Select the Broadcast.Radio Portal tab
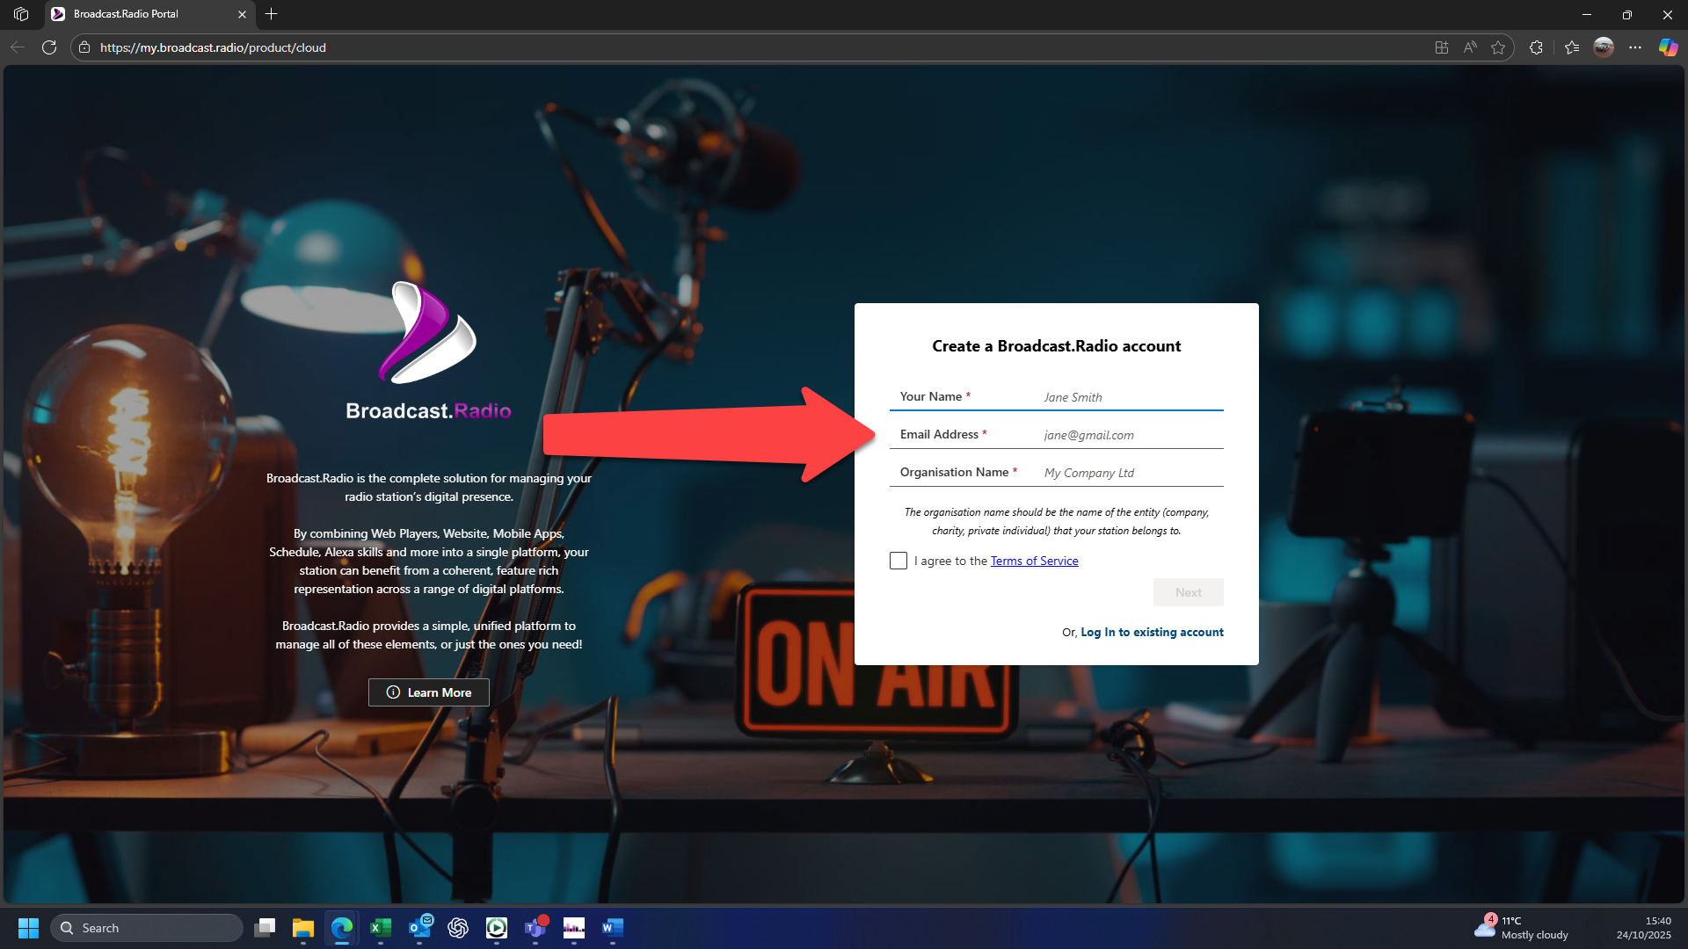This screenshot has height=949, width=1688. (x=141, y=14)
